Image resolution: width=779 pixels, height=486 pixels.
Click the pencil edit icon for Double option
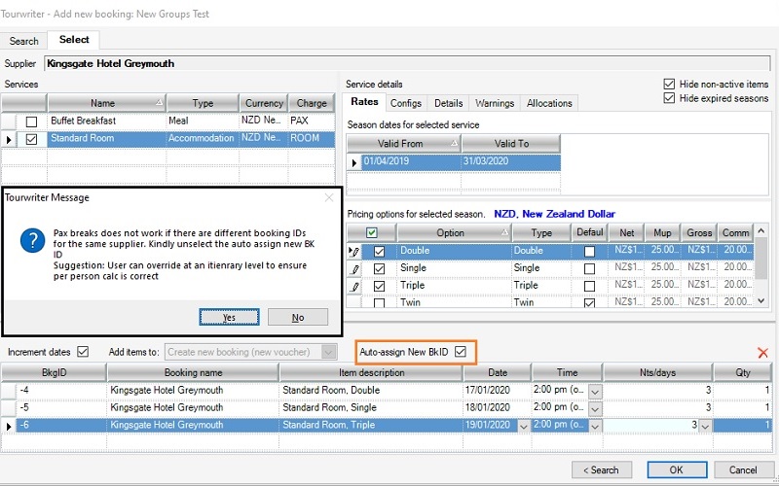354,251
